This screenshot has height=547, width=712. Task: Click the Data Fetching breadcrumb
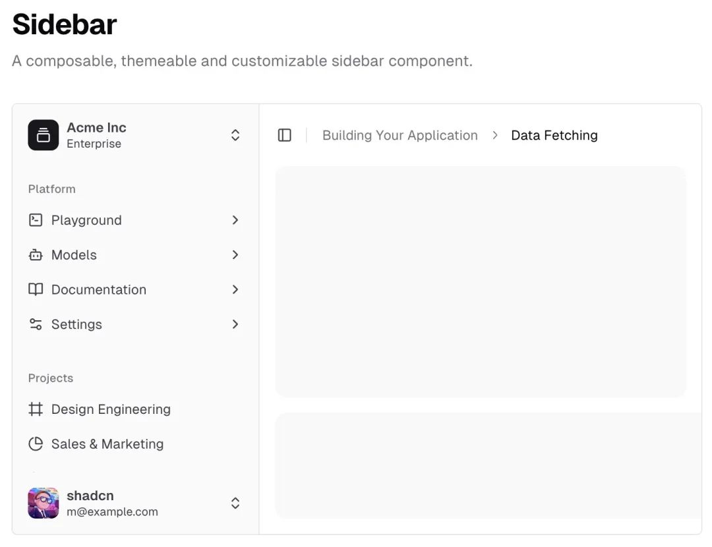tap(554, 135)
